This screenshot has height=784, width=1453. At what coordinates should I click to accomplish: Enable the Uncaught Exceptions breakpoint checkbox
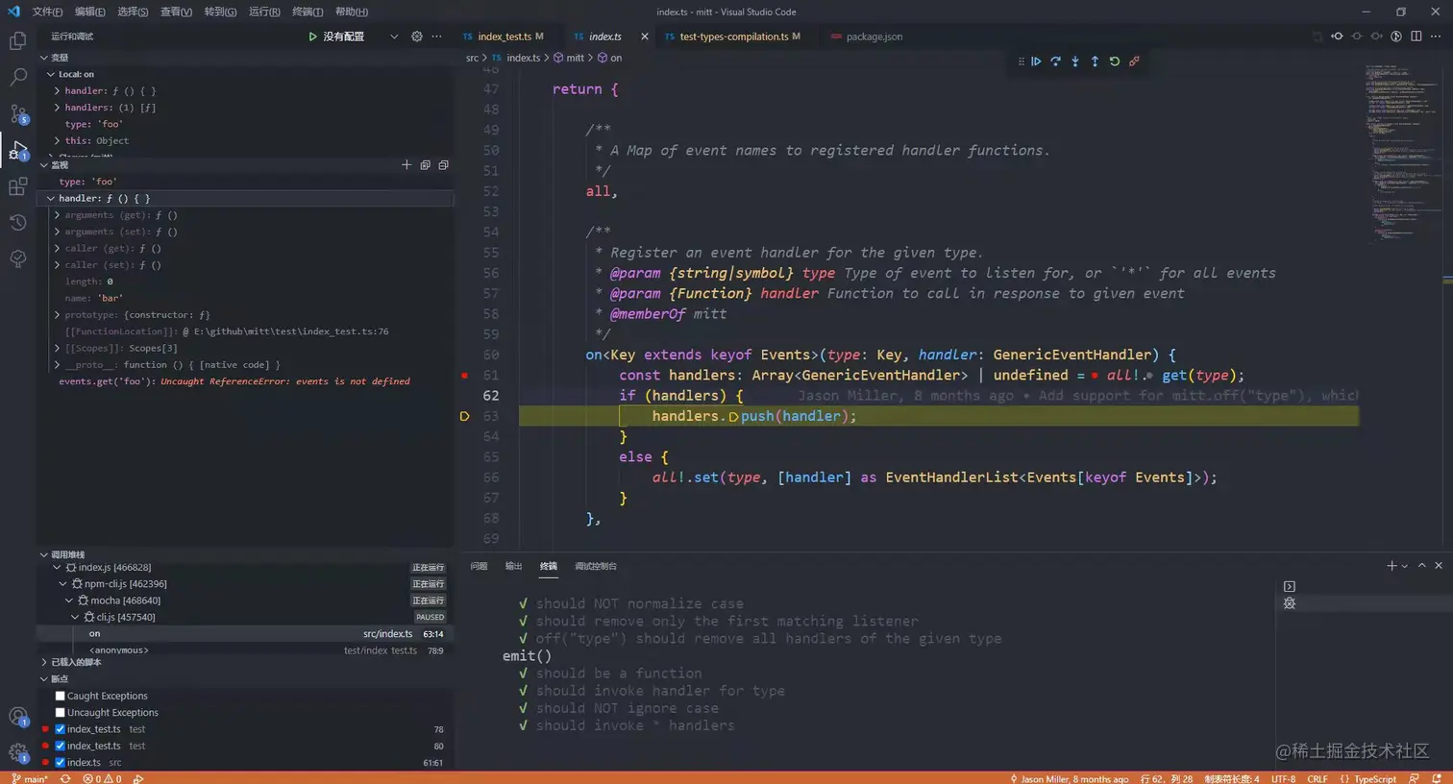(61, 713)
